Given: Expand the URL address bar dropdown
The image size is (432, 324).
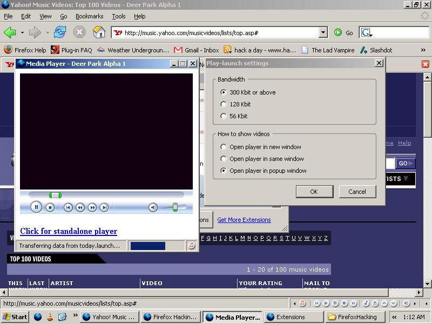Looking at the screenshot, I should [323, 32].
